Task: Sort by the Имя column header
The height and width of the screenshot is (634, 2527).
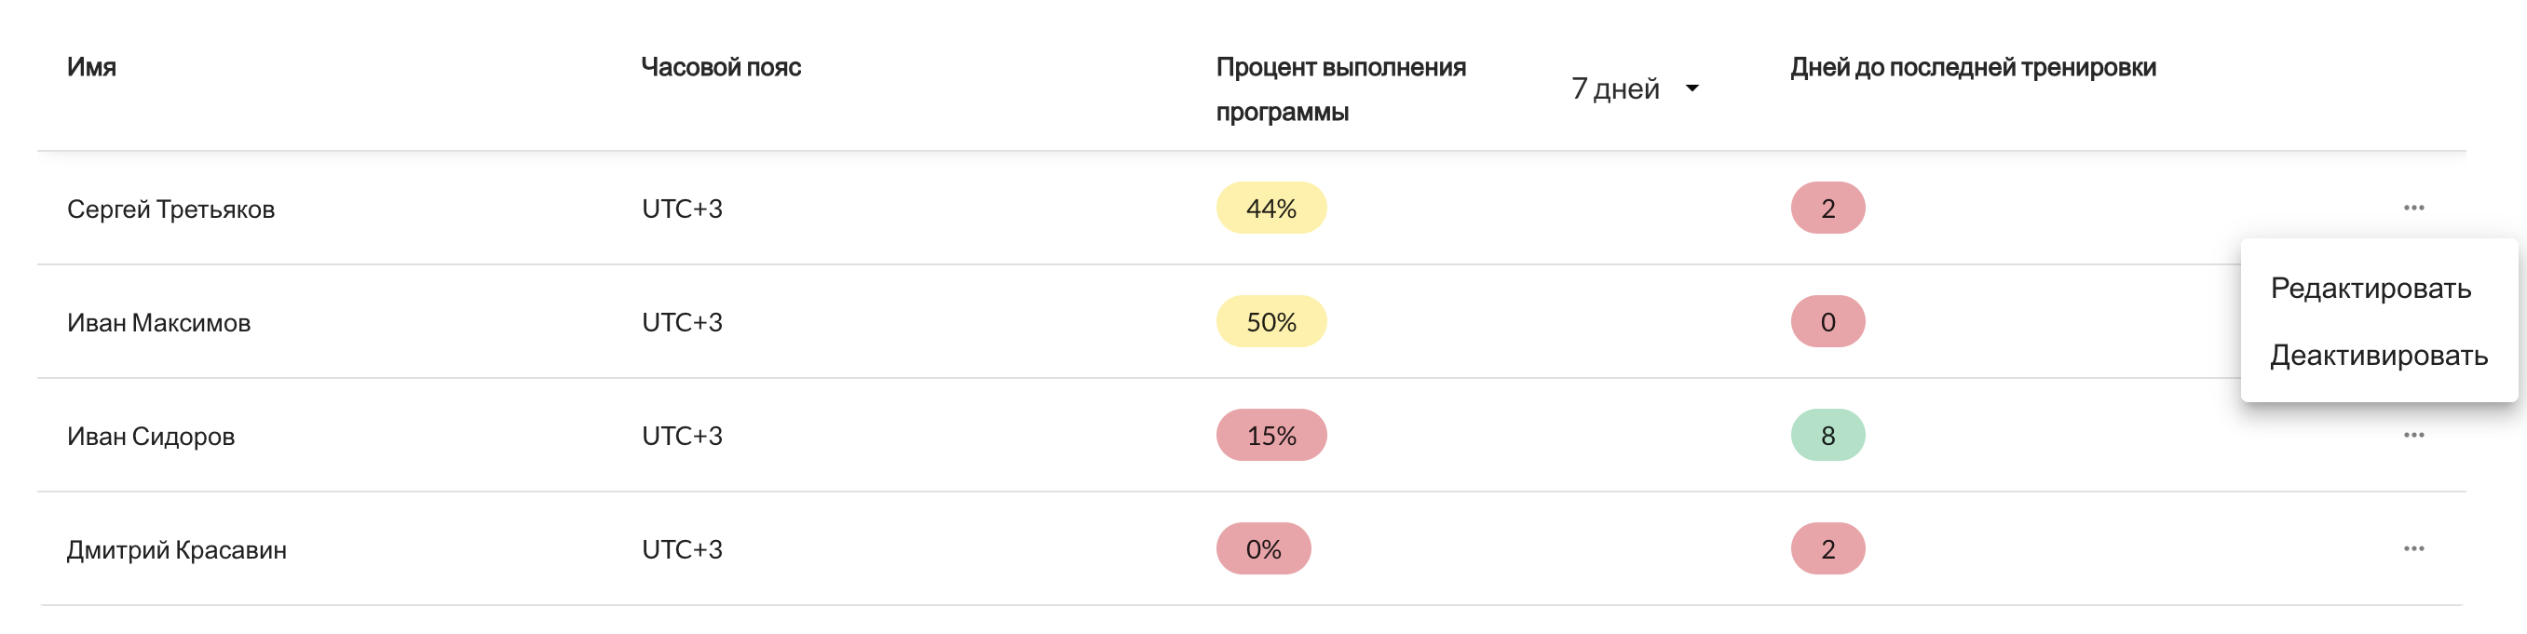Action: pos(91,68)
